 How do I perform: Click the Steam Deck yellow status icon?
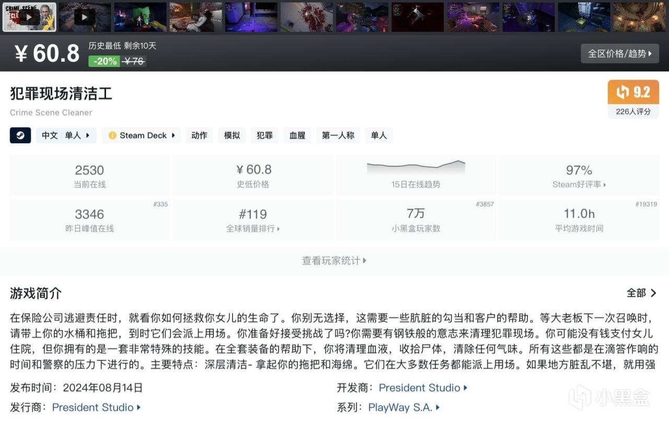coord(112,135)
